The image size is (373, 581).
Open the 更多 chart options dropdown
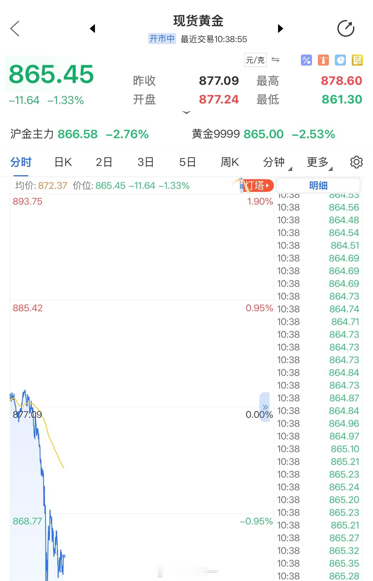(319, 162)
